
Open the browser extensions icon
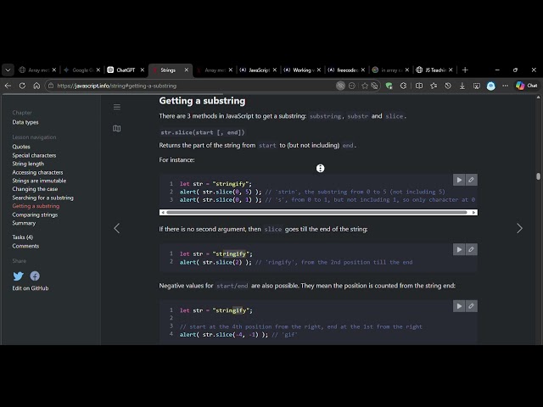tap(404, 86)
